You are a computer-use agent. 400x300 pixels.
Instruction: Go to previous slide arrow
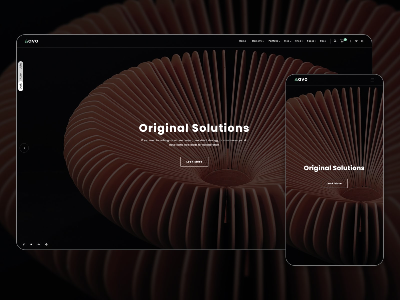point(24,148)
